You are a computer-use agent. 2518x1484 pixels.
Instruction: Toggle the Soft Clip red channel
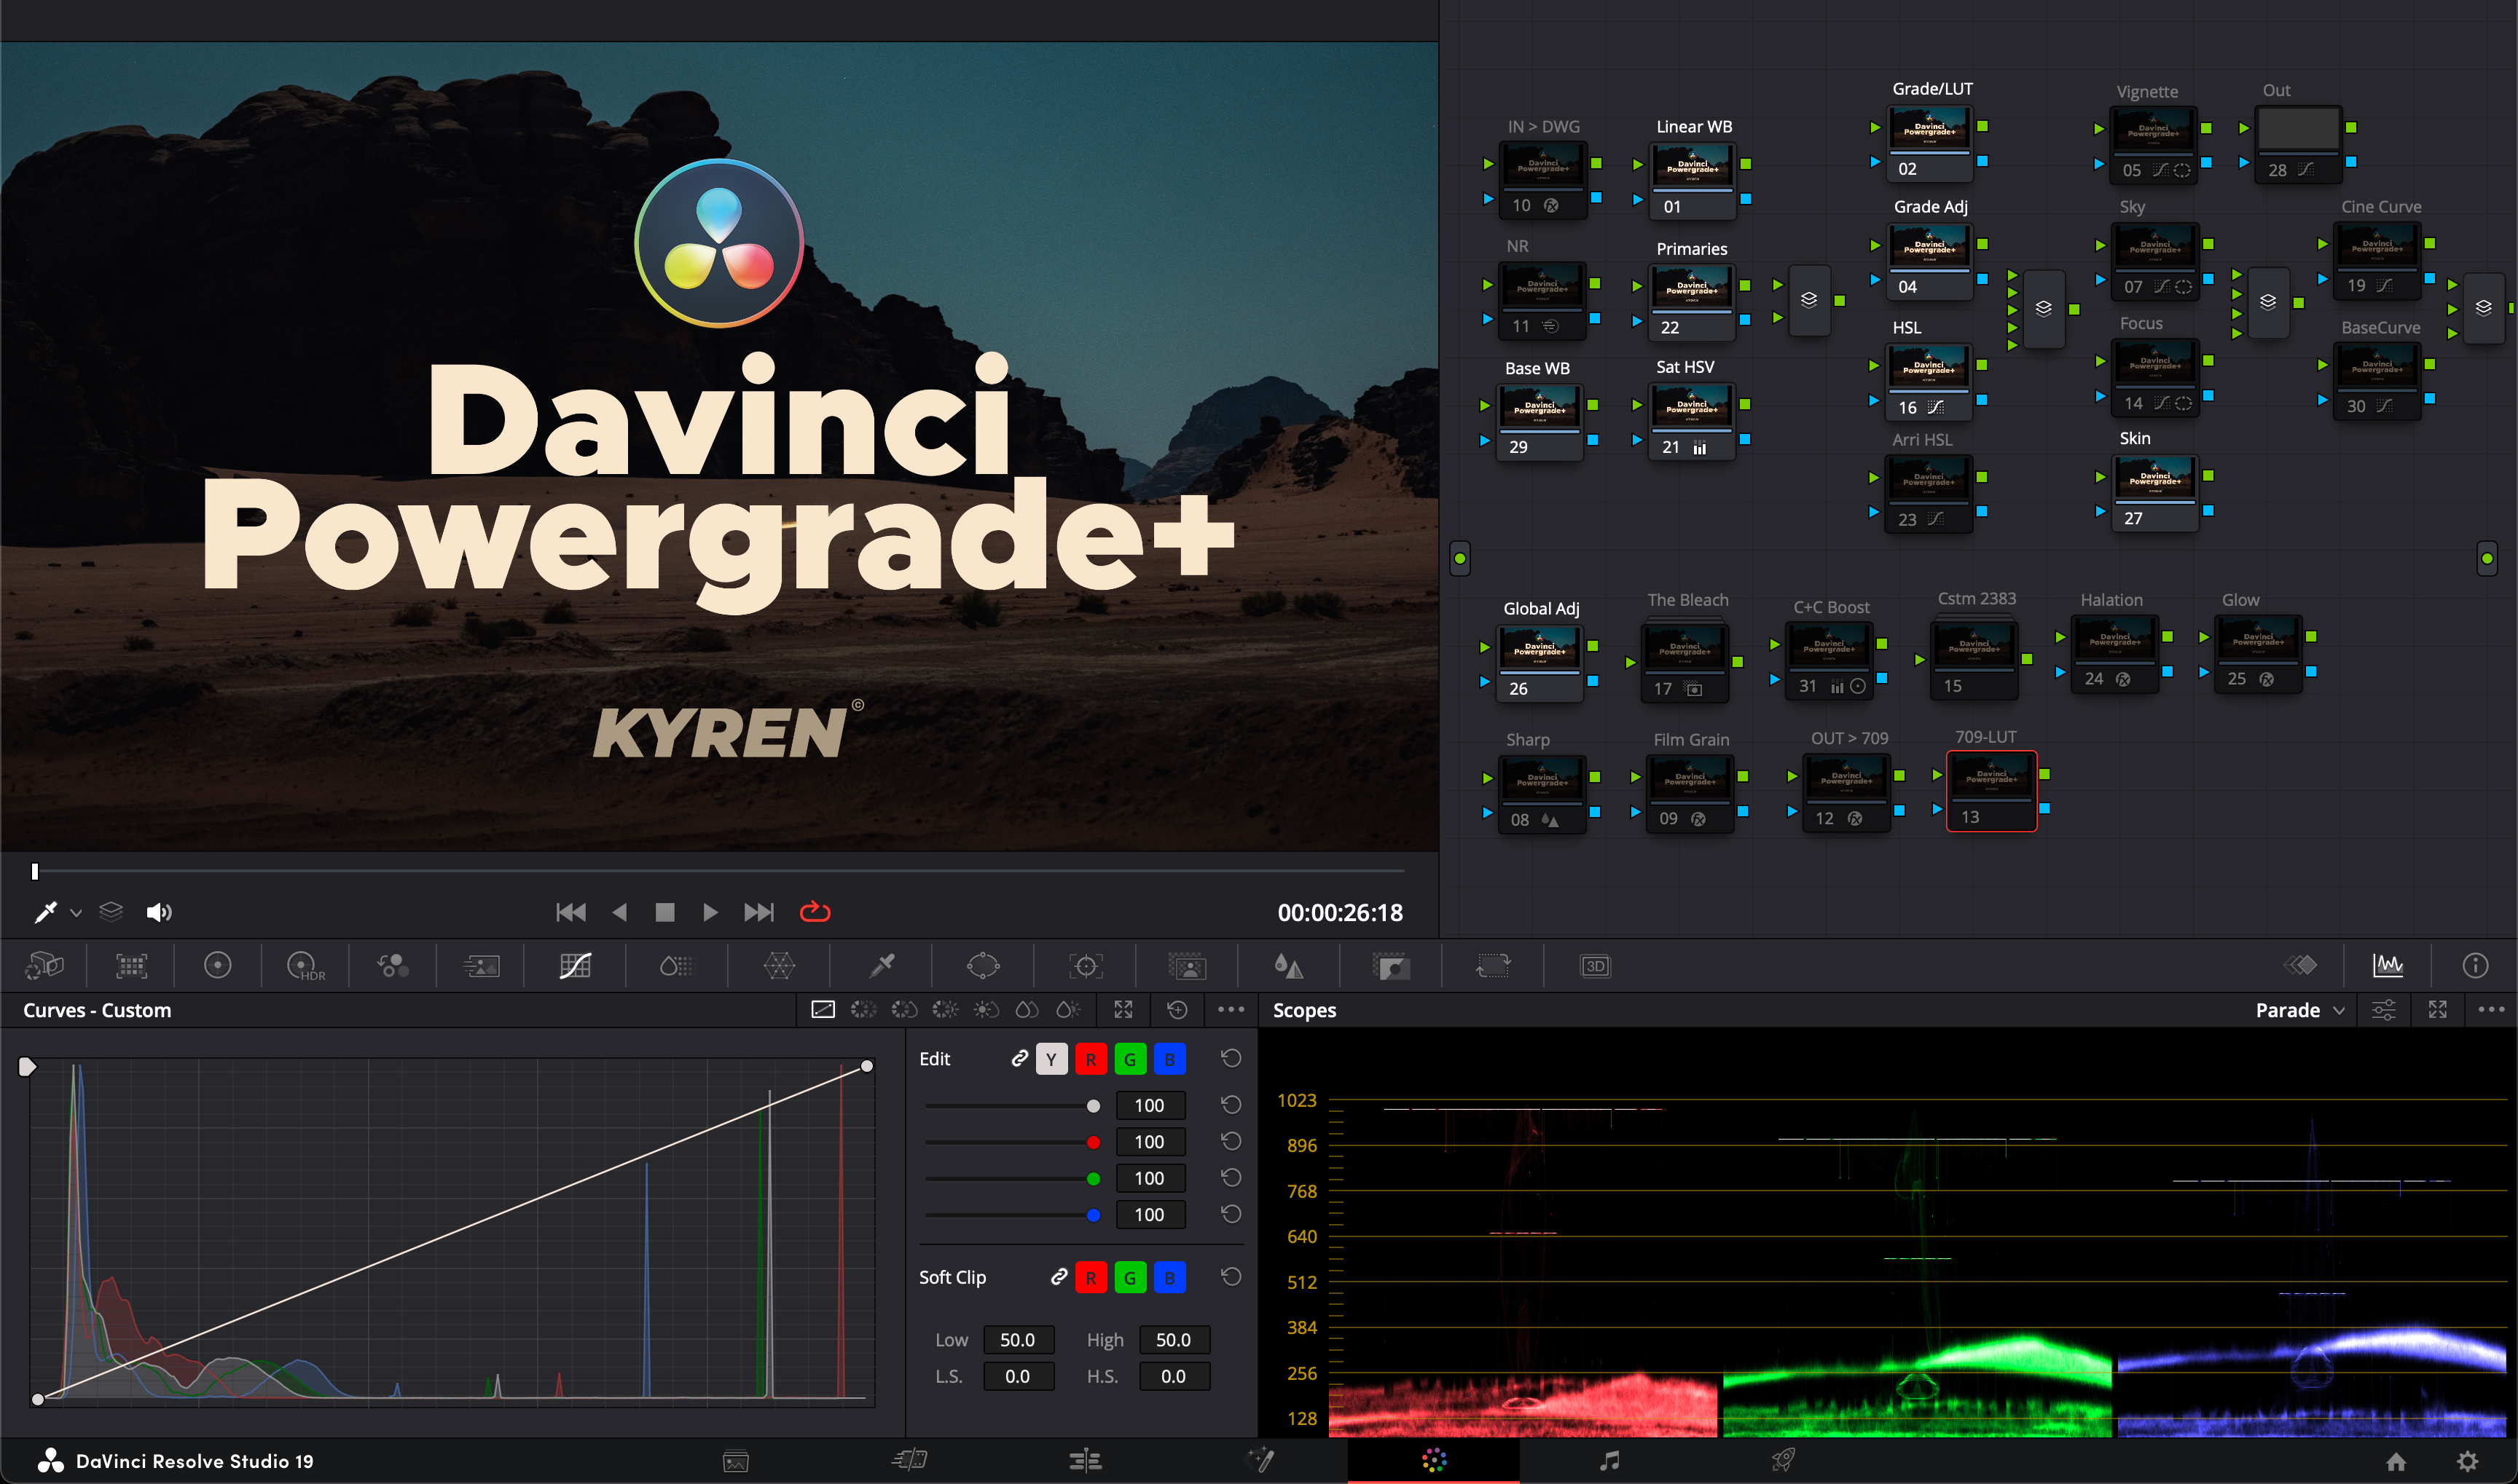click(1091, 1278)
